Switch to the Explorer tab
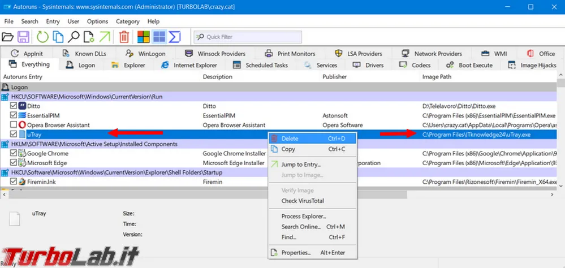Viewport: 565px width, 268px height. 128,65
